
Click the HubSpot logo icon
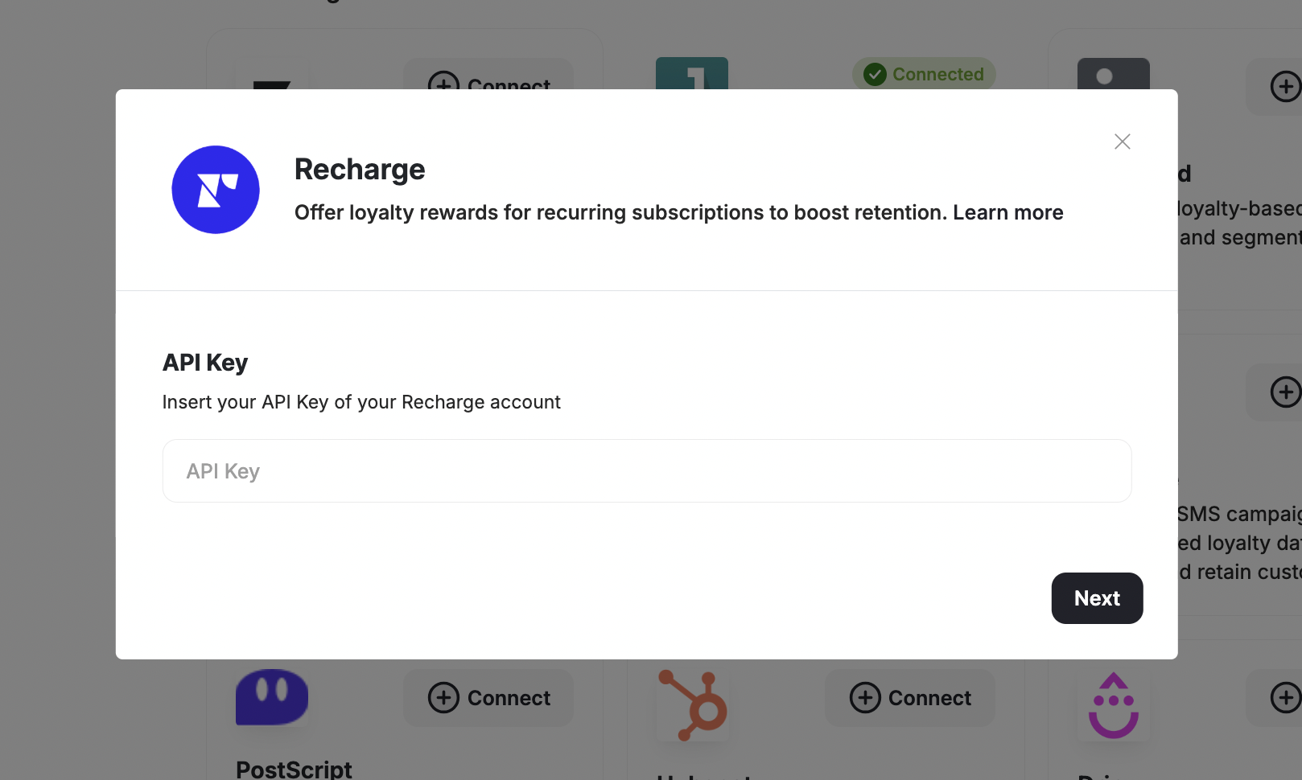(x=693, y=705)
